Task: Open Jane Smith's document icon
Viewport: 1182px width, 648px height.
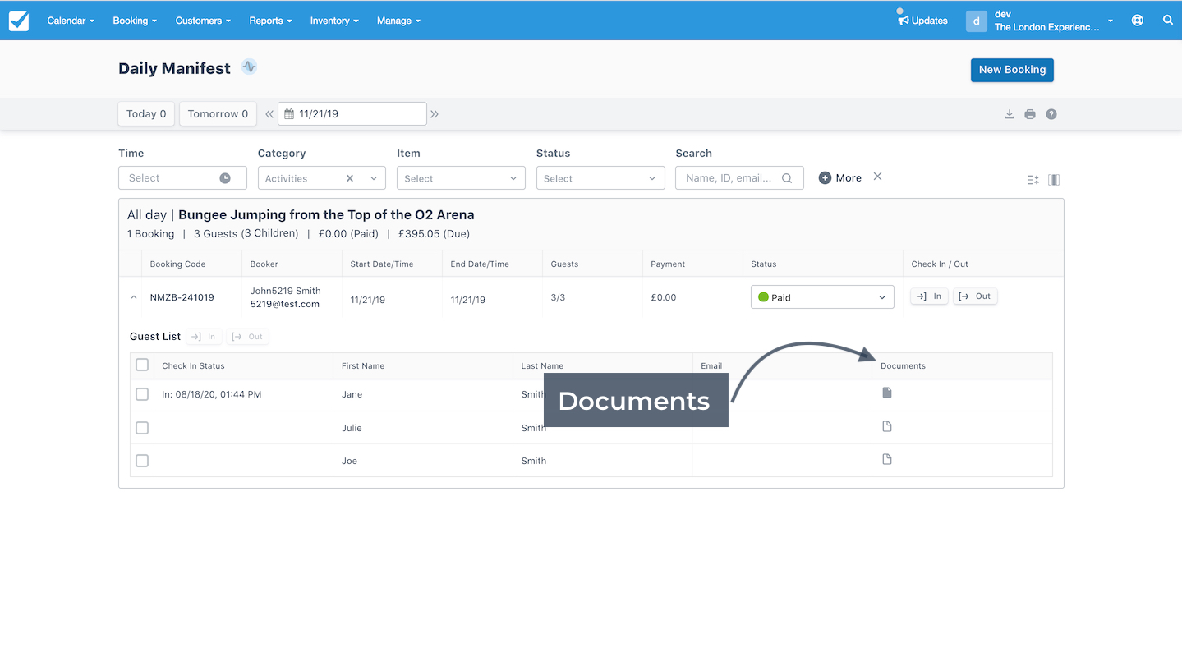Action: point(887,393)
